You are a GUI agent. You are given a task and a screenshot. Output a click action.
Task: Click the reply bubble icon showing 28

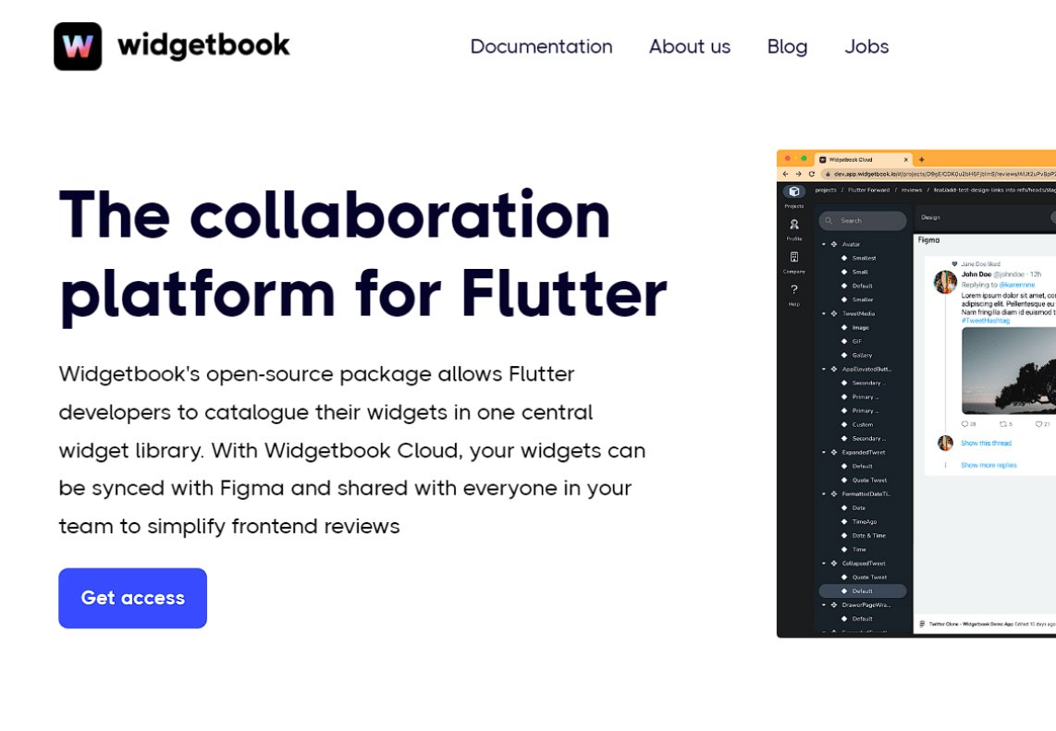coord(964,424)
